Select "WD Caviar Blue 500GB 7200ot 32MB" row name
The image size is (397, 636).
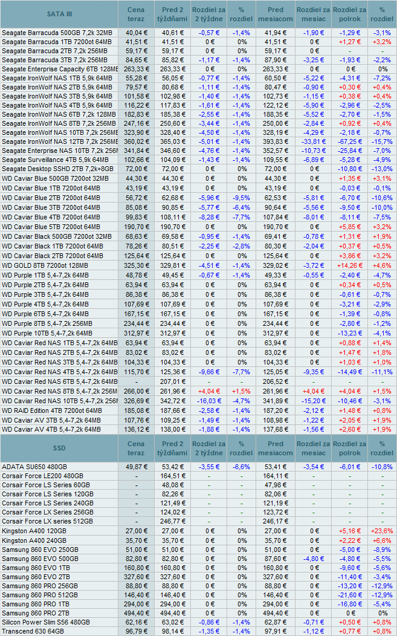point(55,179)
